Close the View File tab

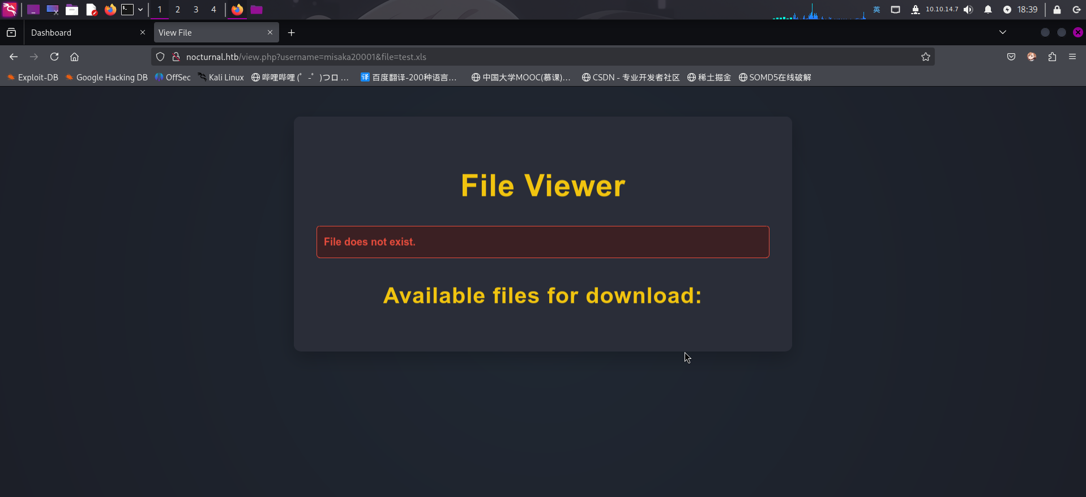270,33
